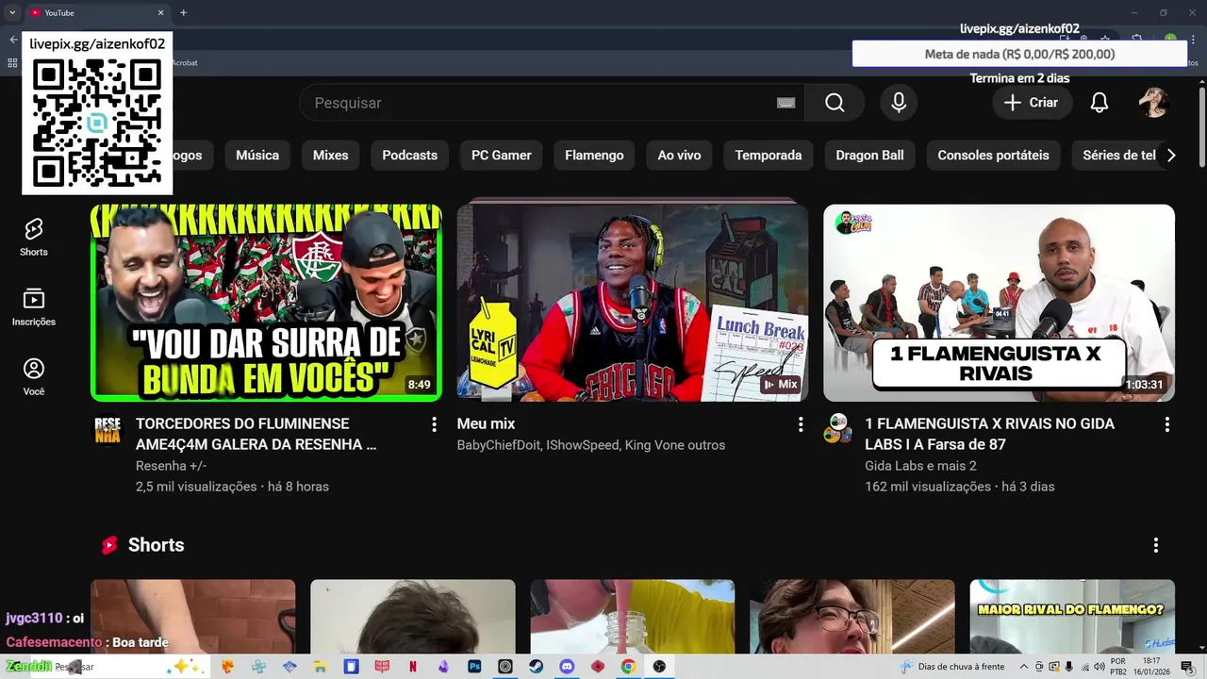Open a new browser tab
1207x679 pixels.
[x=183, y=13]
